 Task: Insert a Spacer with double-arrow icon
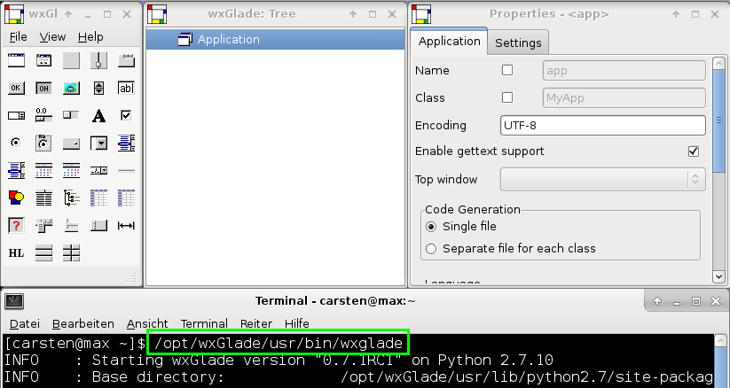(x=126, y=226)
